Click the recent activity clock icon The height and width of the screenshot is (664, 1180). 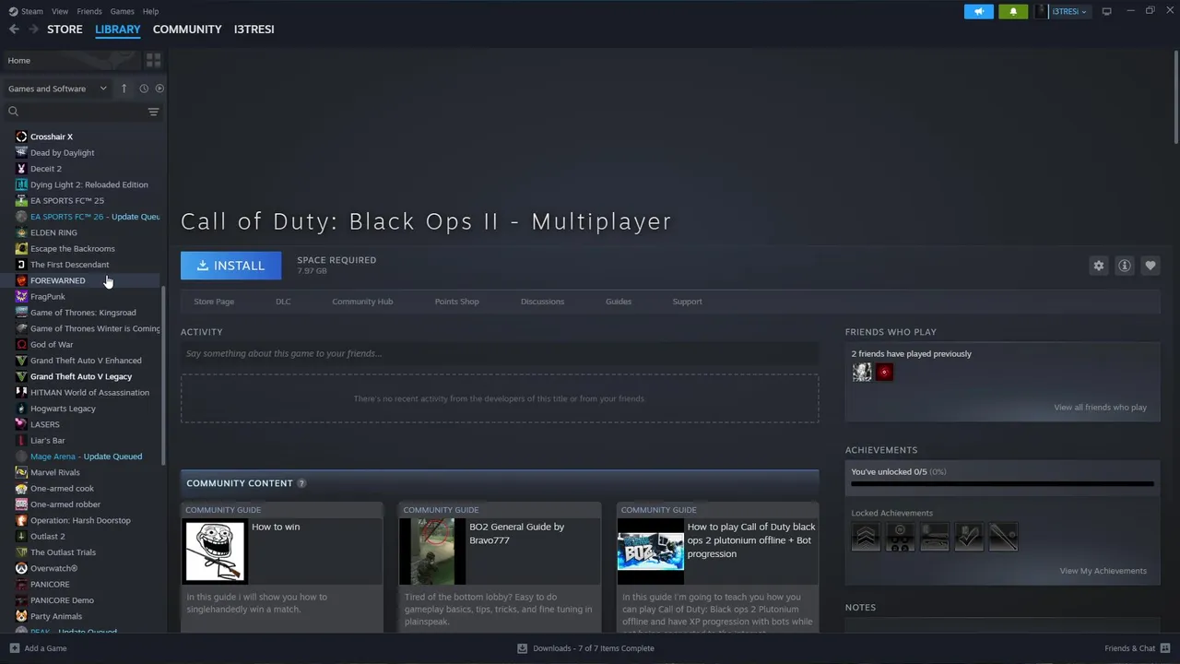(x=144, y=89)
